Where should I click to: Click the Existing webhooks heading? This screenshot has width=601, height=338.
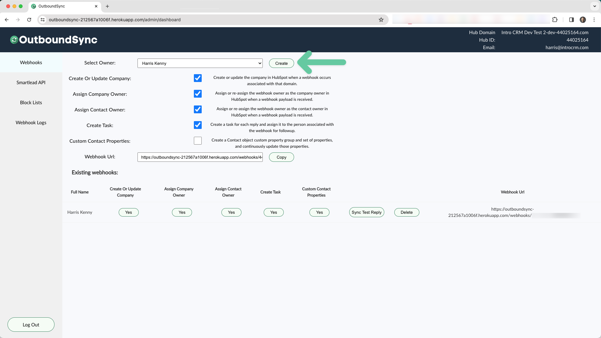point(95,172)
